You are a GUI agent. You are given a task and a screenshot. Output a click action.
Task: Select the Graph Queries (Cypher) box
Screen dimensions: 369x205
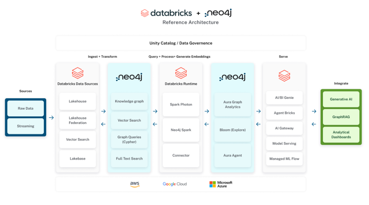click(x=129, y=140)
